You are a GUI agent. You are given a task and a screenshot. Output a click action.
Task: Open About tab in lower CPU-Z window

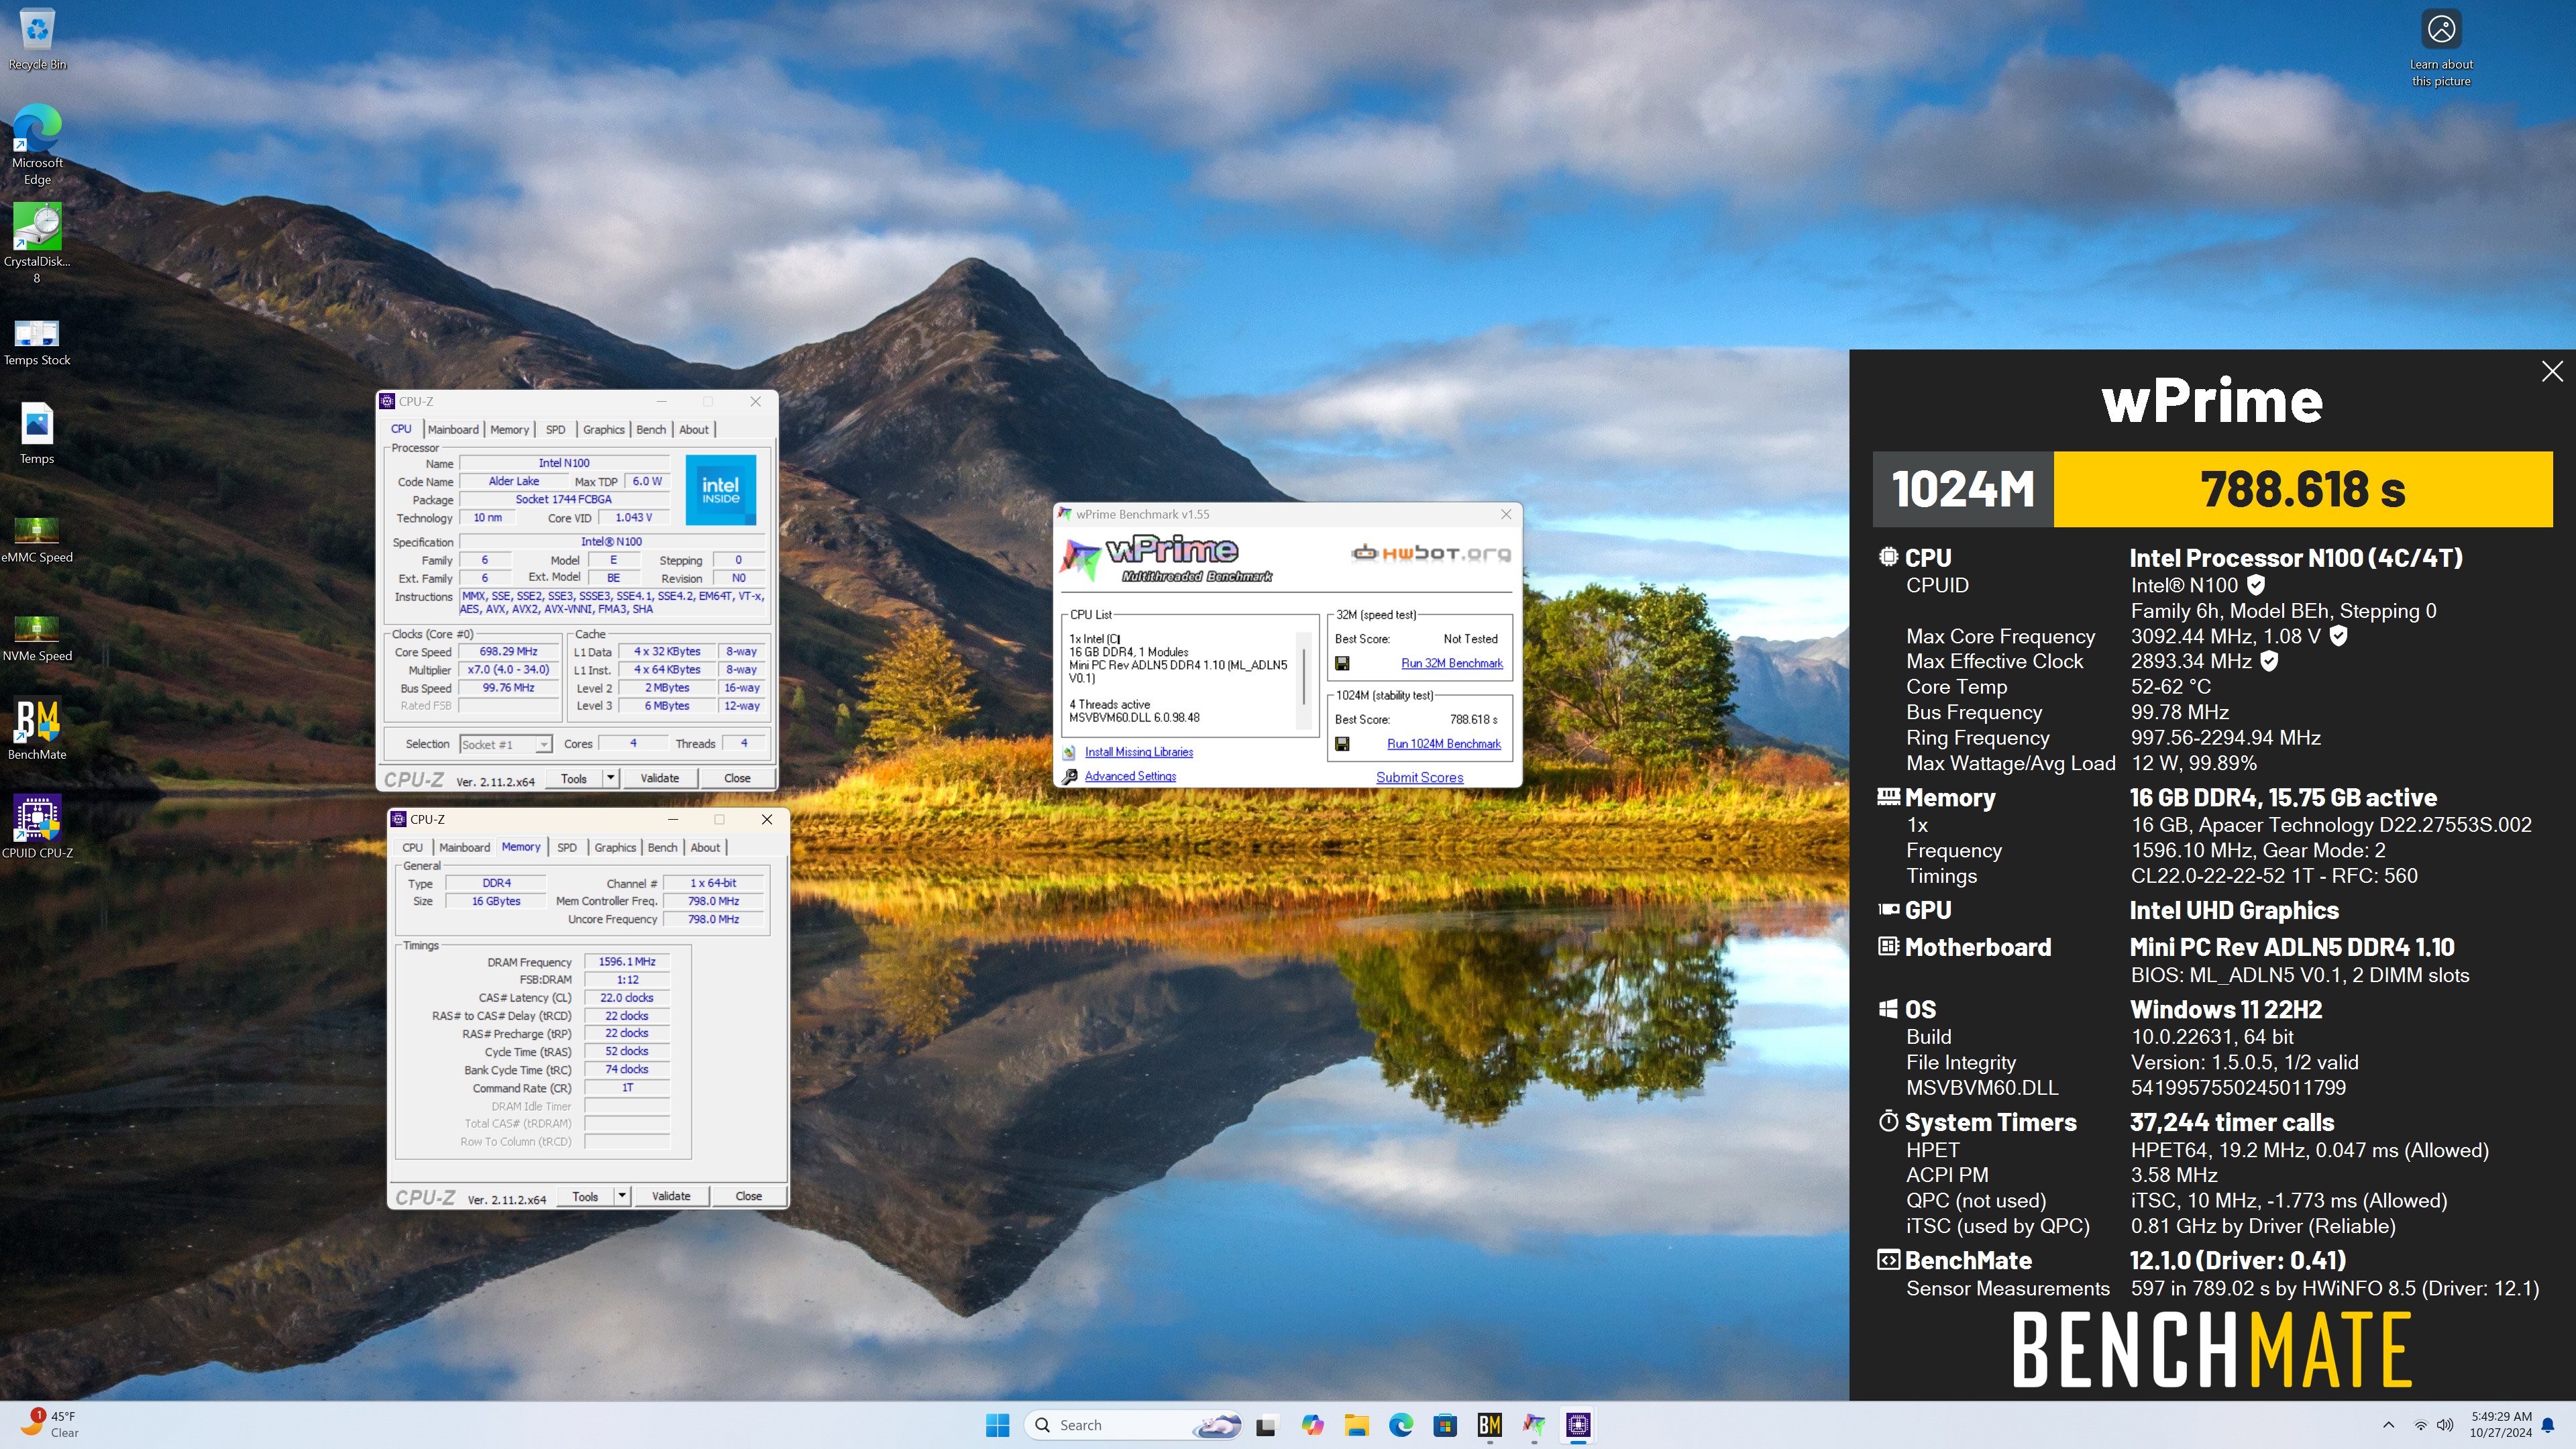pos(705,848)
